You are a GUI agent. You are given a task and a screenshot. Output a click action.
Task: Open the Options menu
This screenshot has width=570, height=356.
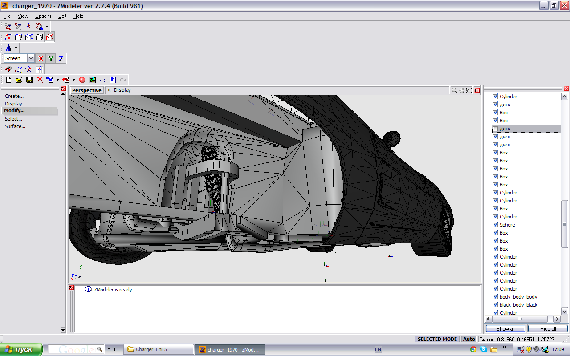43,16
